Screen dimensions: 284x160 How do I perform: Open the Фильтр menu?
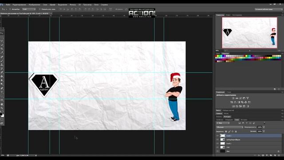pyautogui.click(x=73, y=5)
